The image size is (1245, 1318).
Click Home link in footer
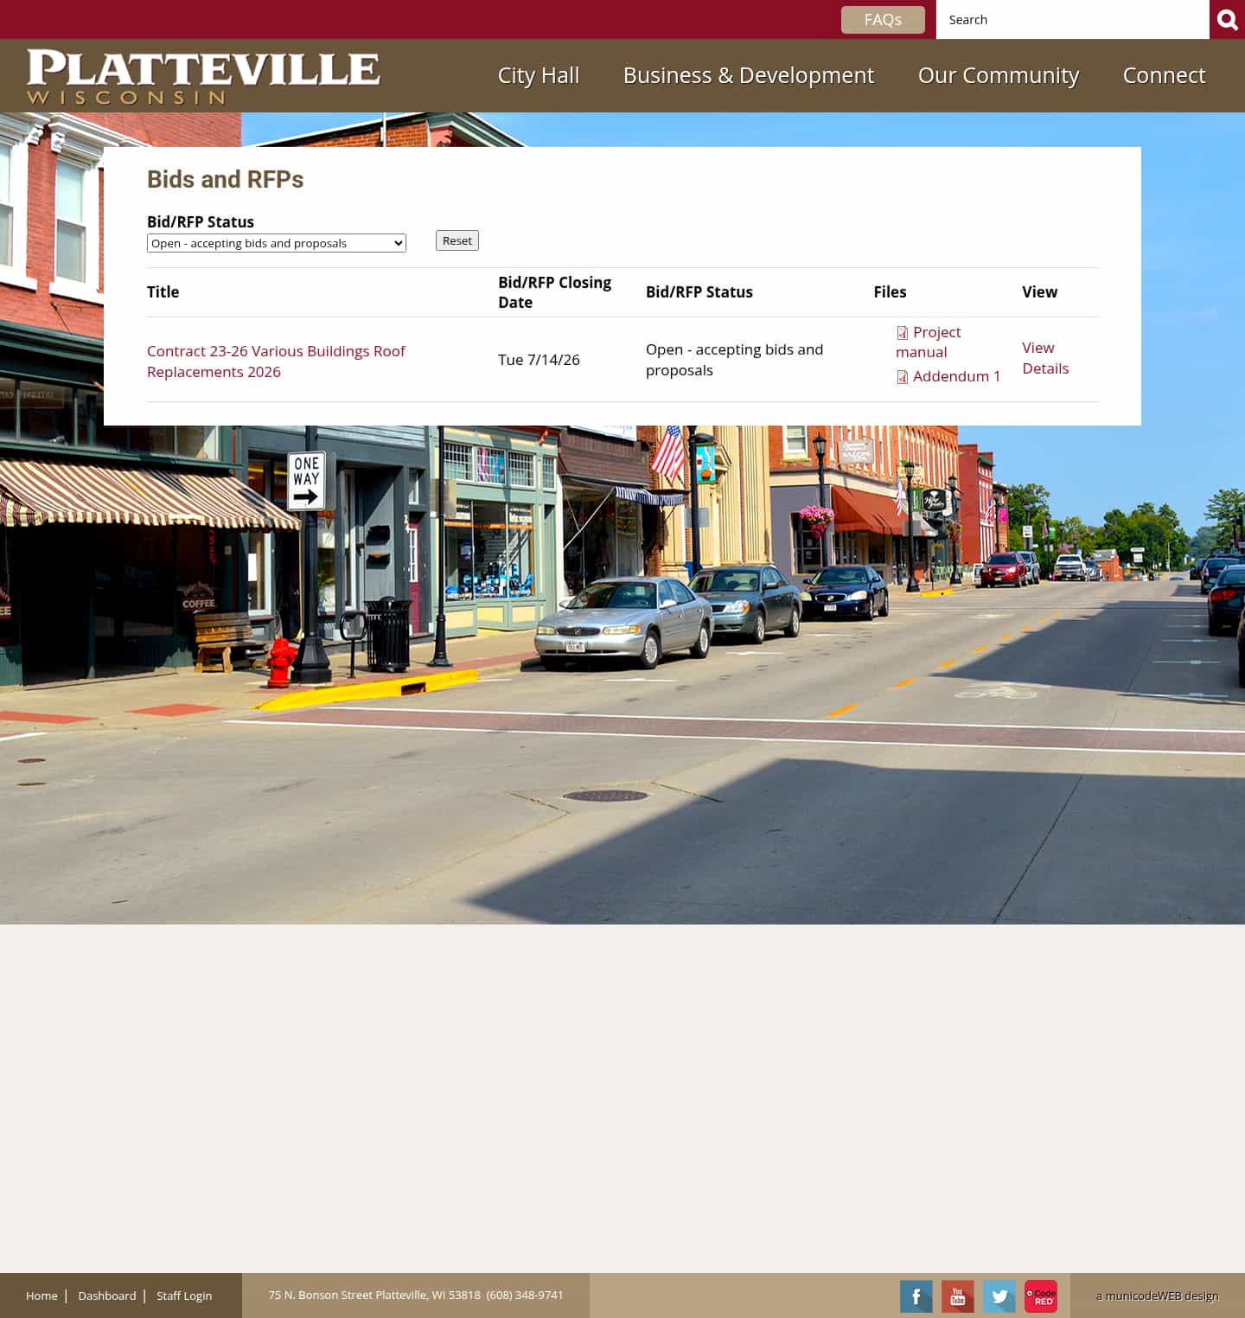41,1296
